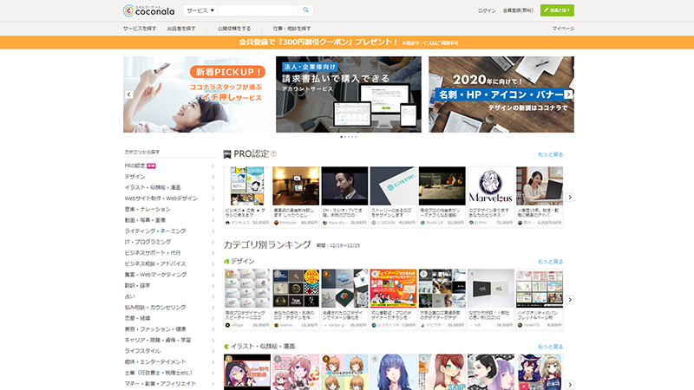This screenshot has width=694, height=390.
Task: Click the coconala logo
Action: coord(151,10)
